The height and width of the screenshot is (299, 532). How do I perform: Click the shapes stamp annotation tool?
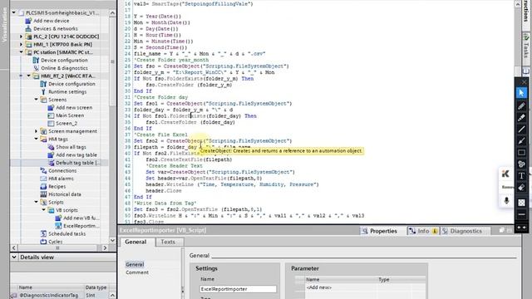521,164
